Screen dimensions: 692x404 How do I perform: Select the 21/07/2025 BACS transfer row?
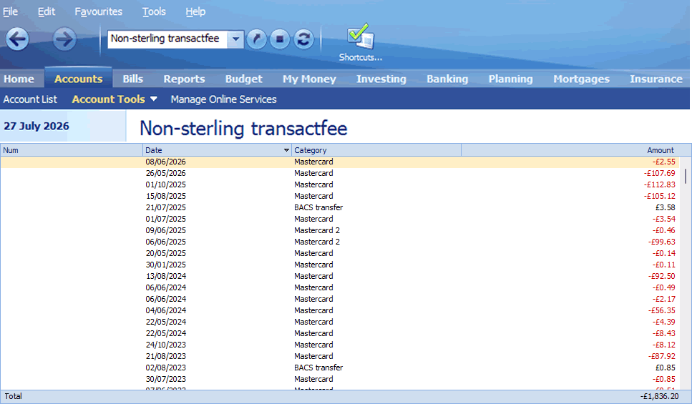click(339, 208)
